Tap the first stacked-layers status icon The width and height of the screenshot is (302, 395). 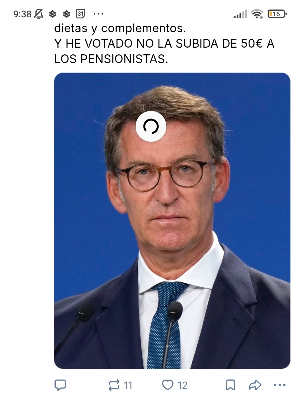[53, 13]
